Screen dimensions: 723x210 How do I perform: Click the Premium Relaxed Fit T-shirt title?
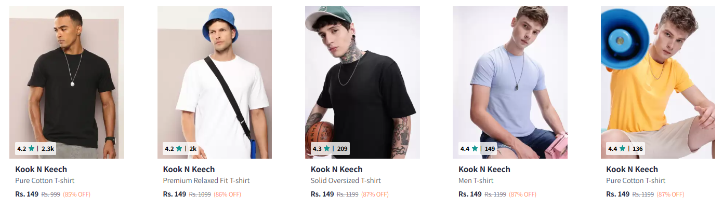(x=206, y=181)
